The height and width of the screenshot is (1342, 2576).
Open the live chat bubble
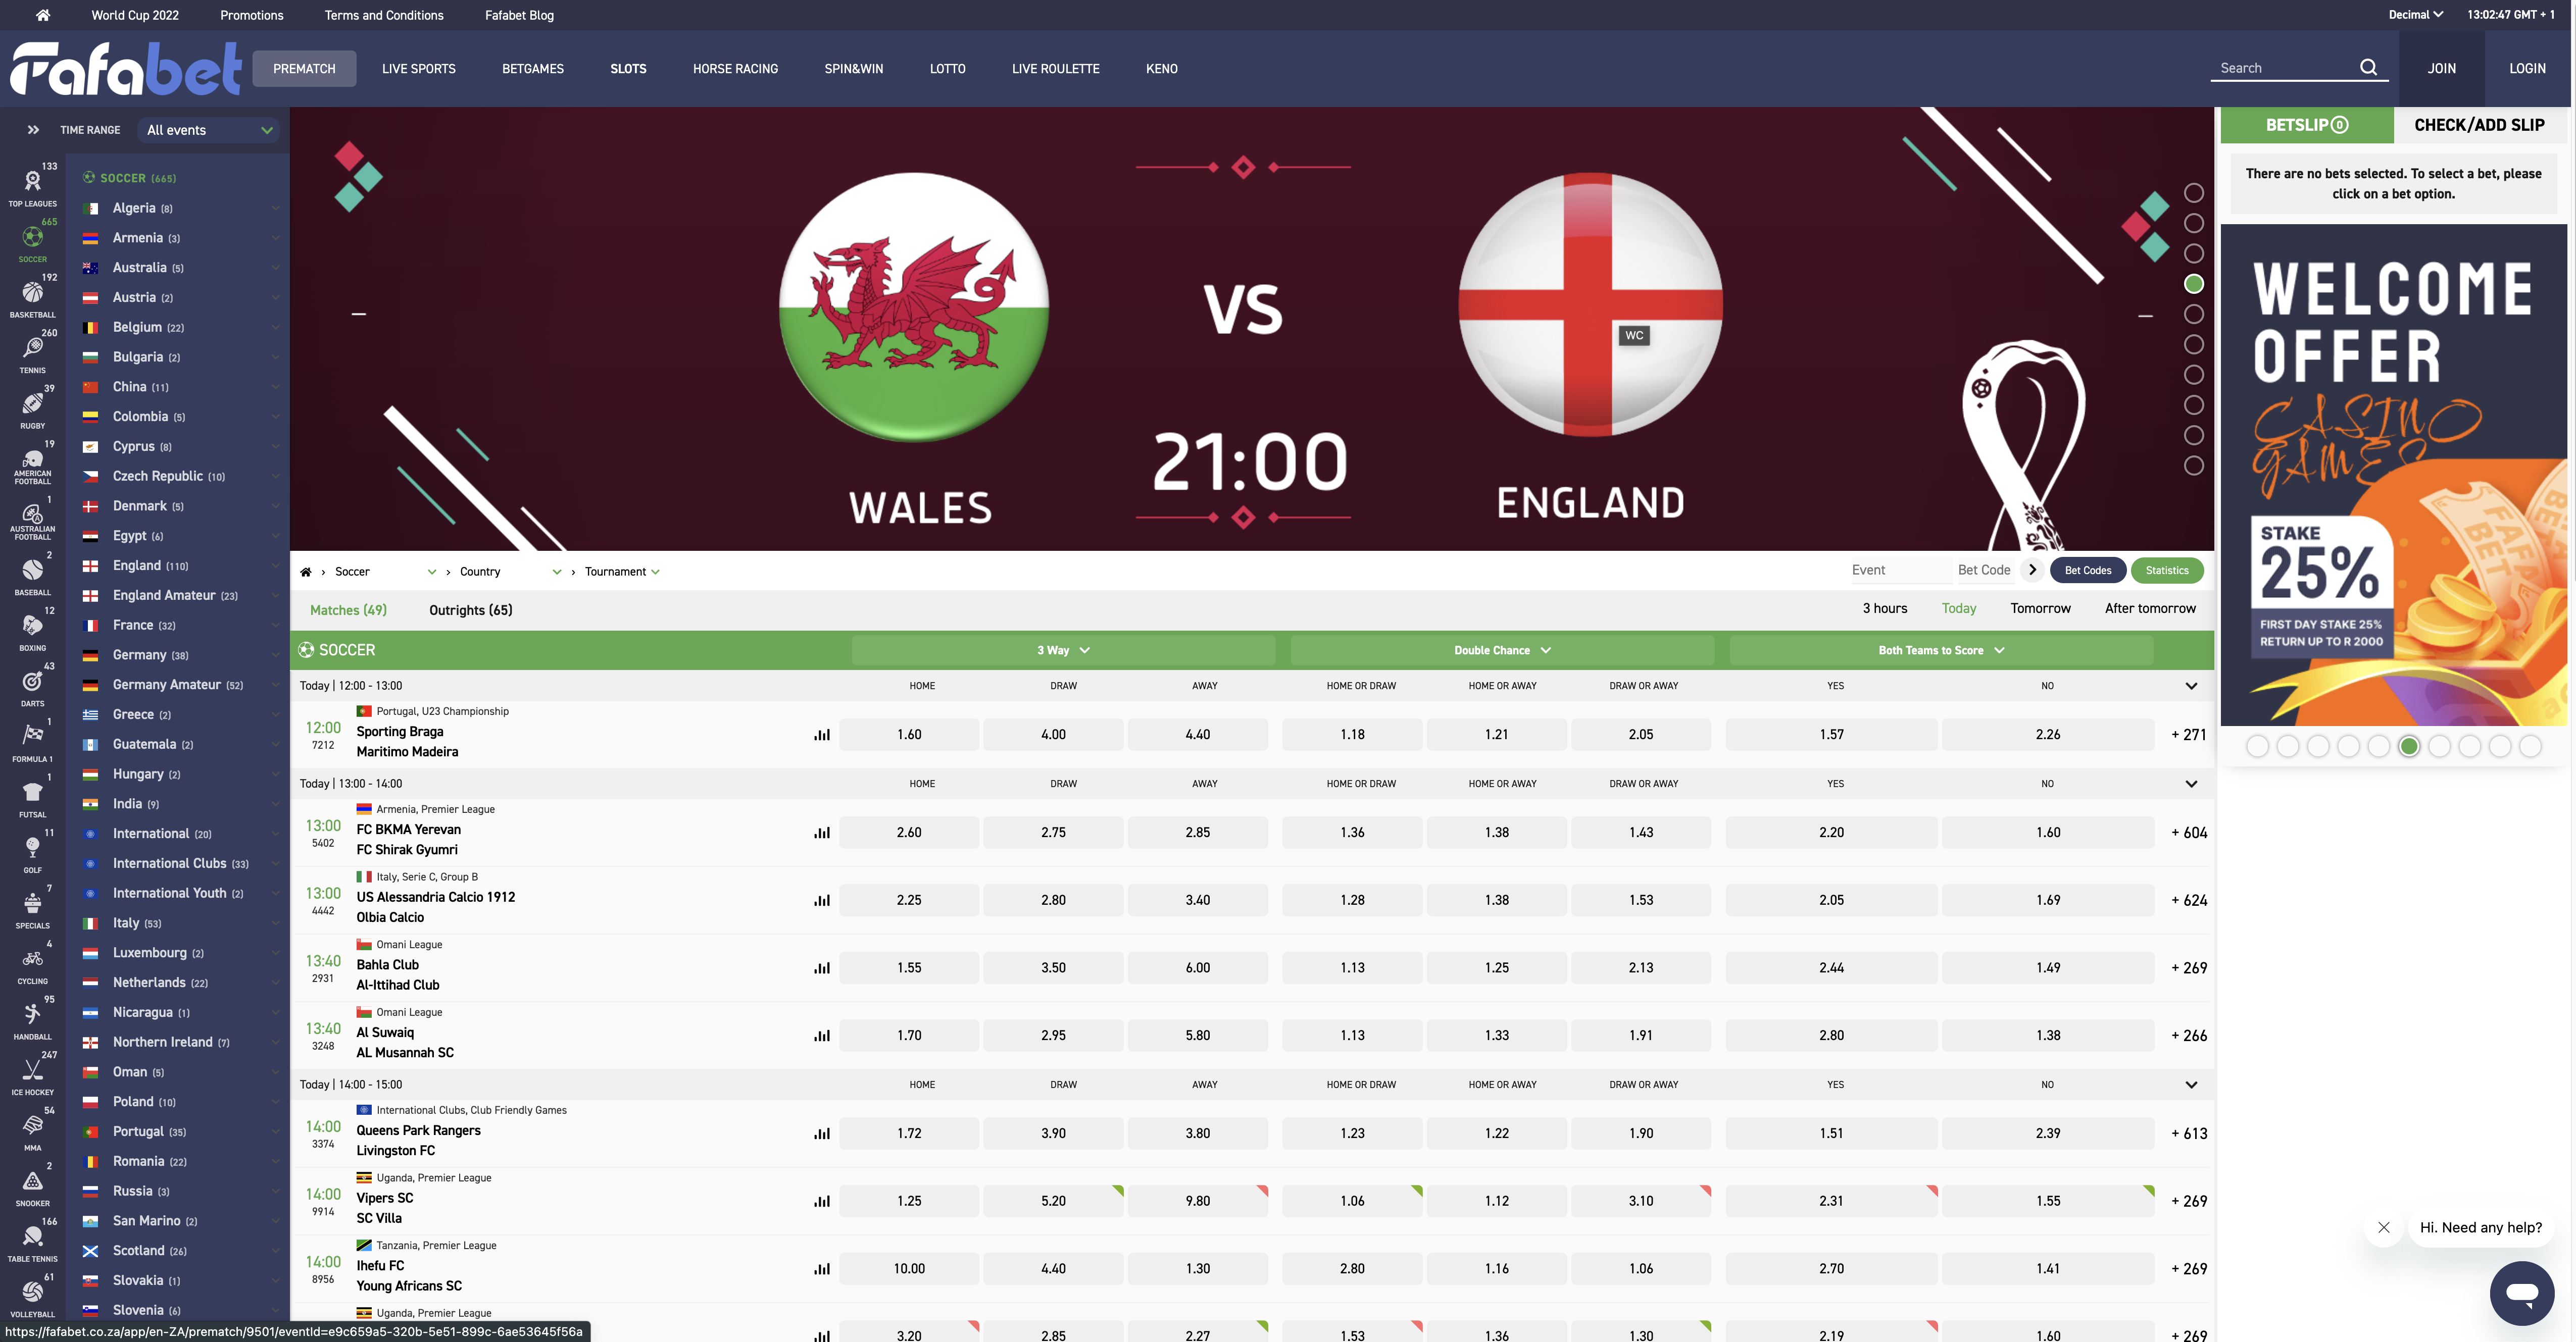point(2521,1293)
